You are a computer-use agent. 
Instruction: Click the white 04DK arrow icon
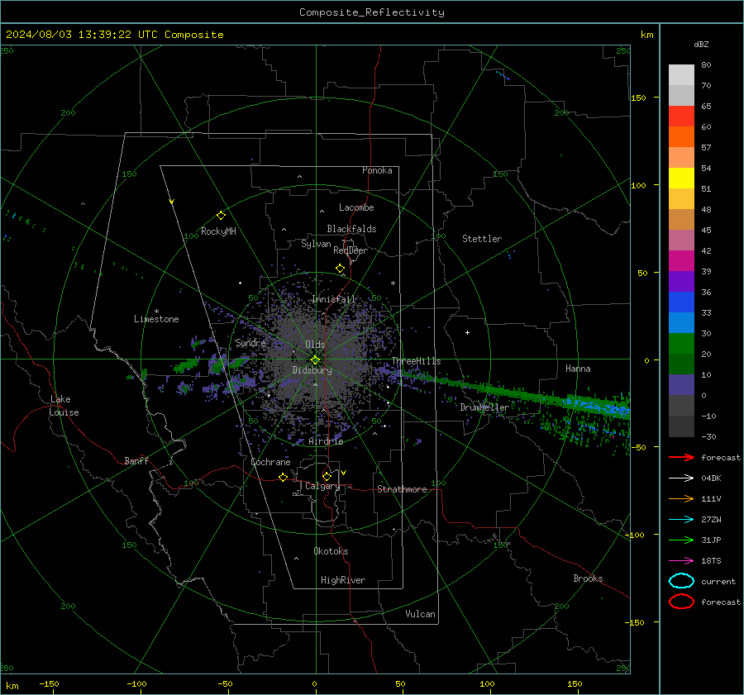coord(681,478)
